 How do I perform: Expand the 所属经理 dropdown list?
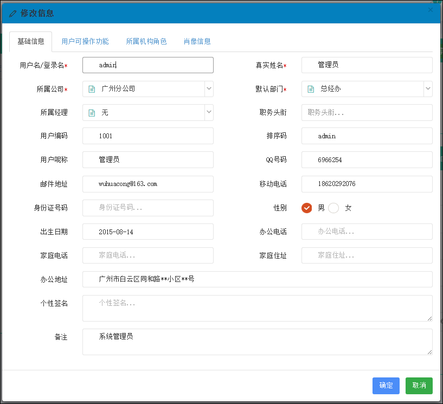pos(209,112)
